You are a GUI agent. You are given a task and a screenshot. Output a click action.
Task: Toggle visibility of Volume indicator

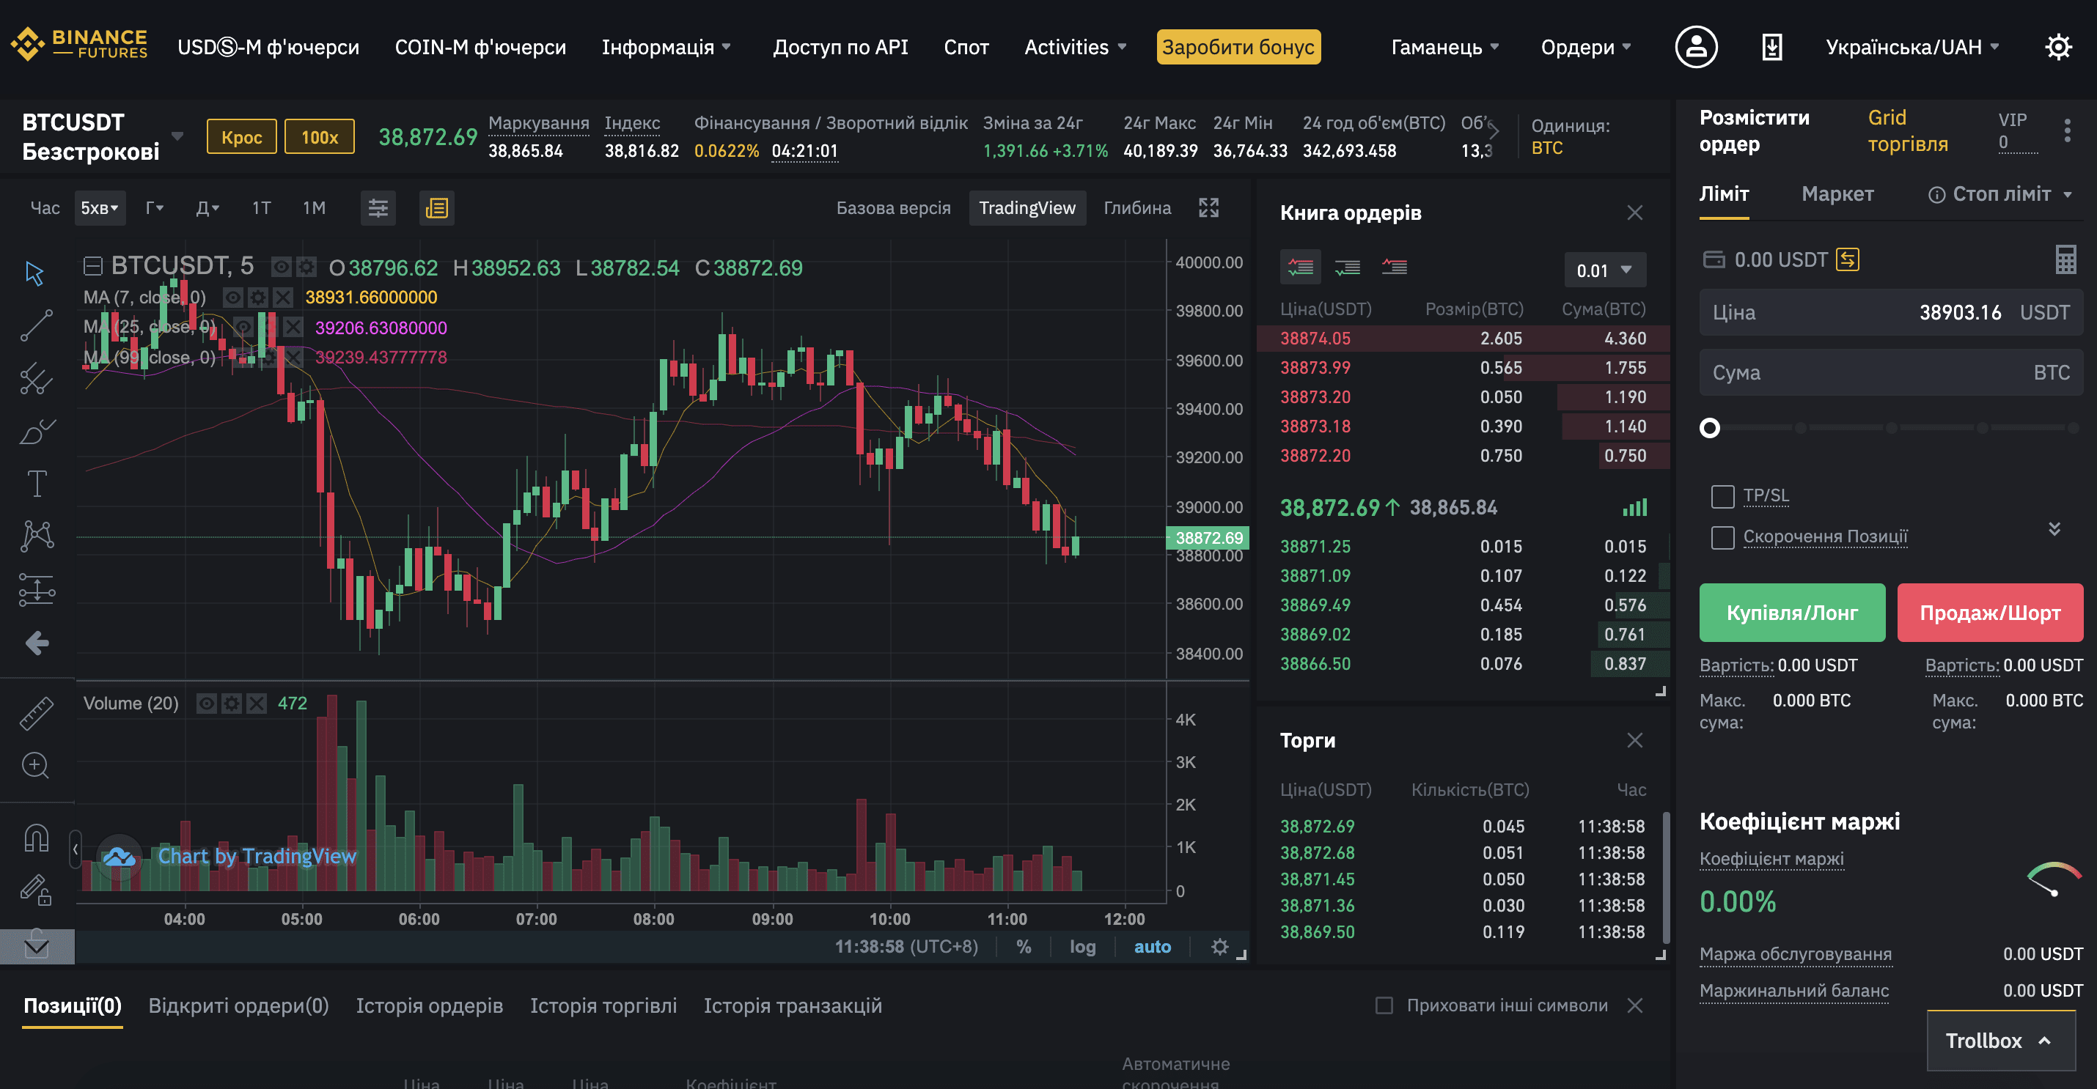206,704
